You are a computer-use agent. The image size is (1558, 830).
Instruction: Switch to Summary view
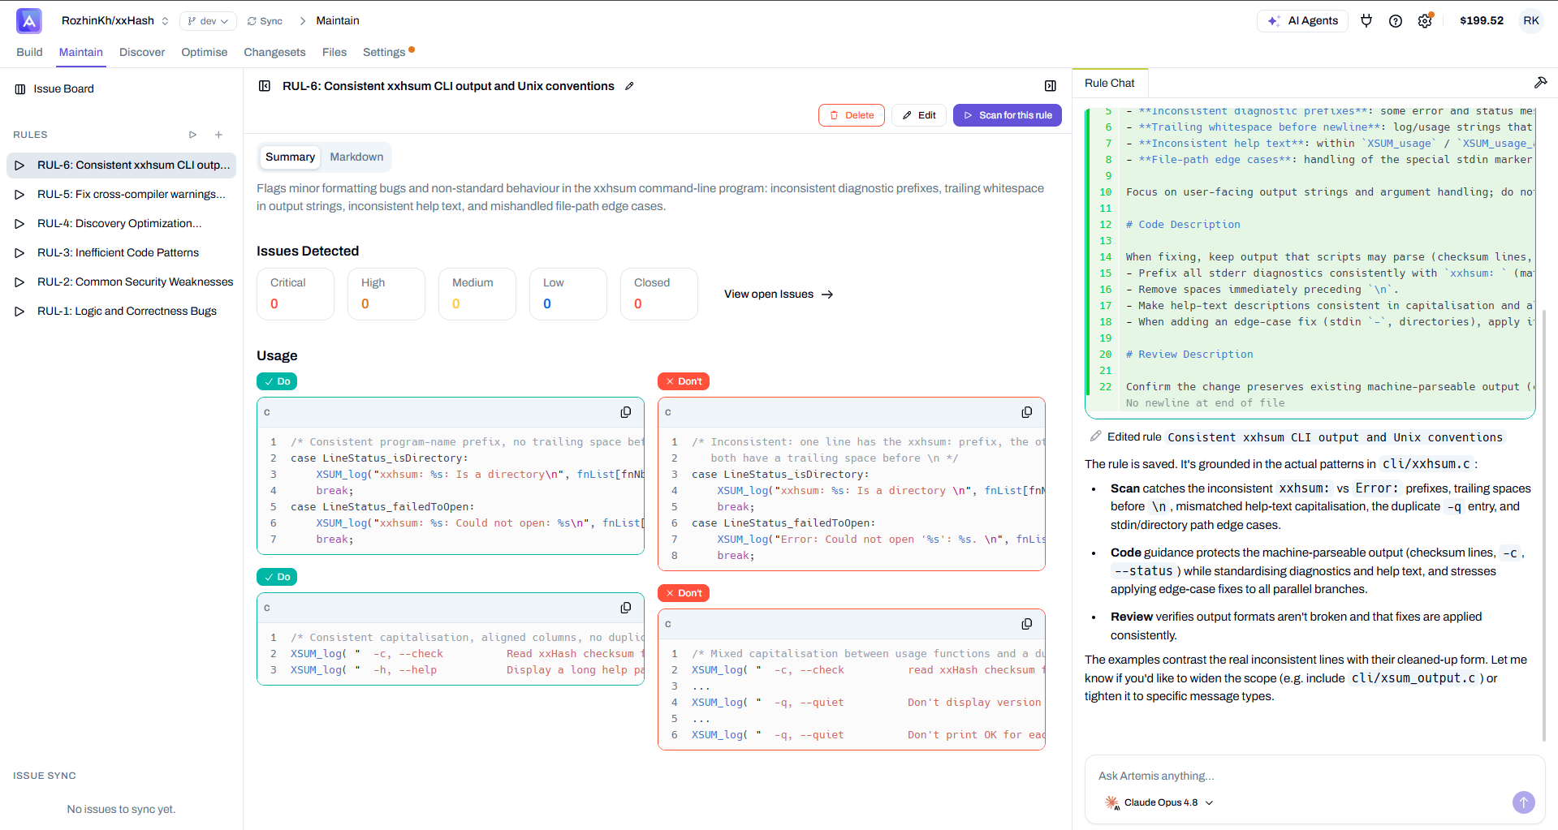tap(290, 157)
